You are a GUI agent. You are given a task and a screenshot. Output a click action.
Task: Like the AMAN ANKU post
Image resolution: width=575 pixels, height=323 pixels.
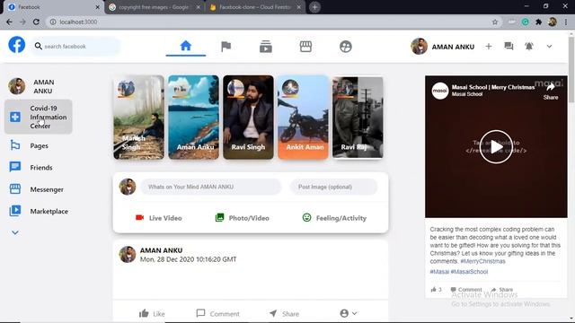point(152,313)
